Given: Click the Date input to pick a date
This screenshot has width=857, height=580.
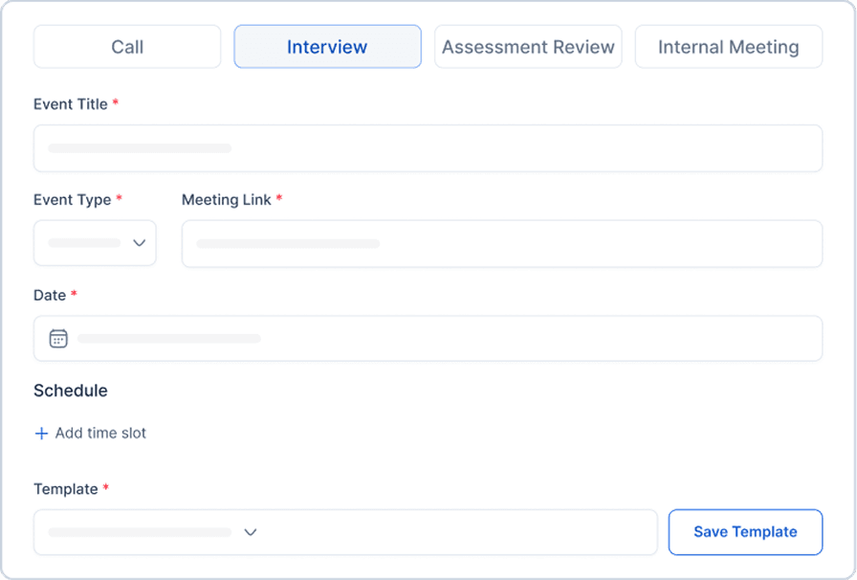Looking at the screenshot, I should (428, 338).
